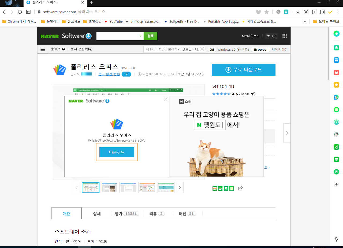Click the Naver Software logo in header
This screenshot has height=248, width=343.
click(x=66, y=36)
